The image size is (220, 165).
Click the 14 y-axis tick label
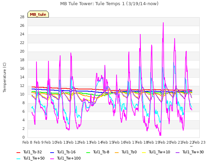pos(22,77)
